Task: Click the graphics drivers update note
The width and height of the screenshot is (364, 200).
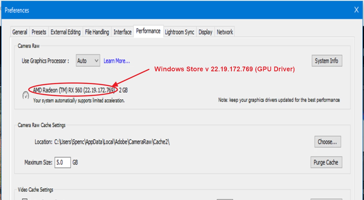Action: [279, 100]
